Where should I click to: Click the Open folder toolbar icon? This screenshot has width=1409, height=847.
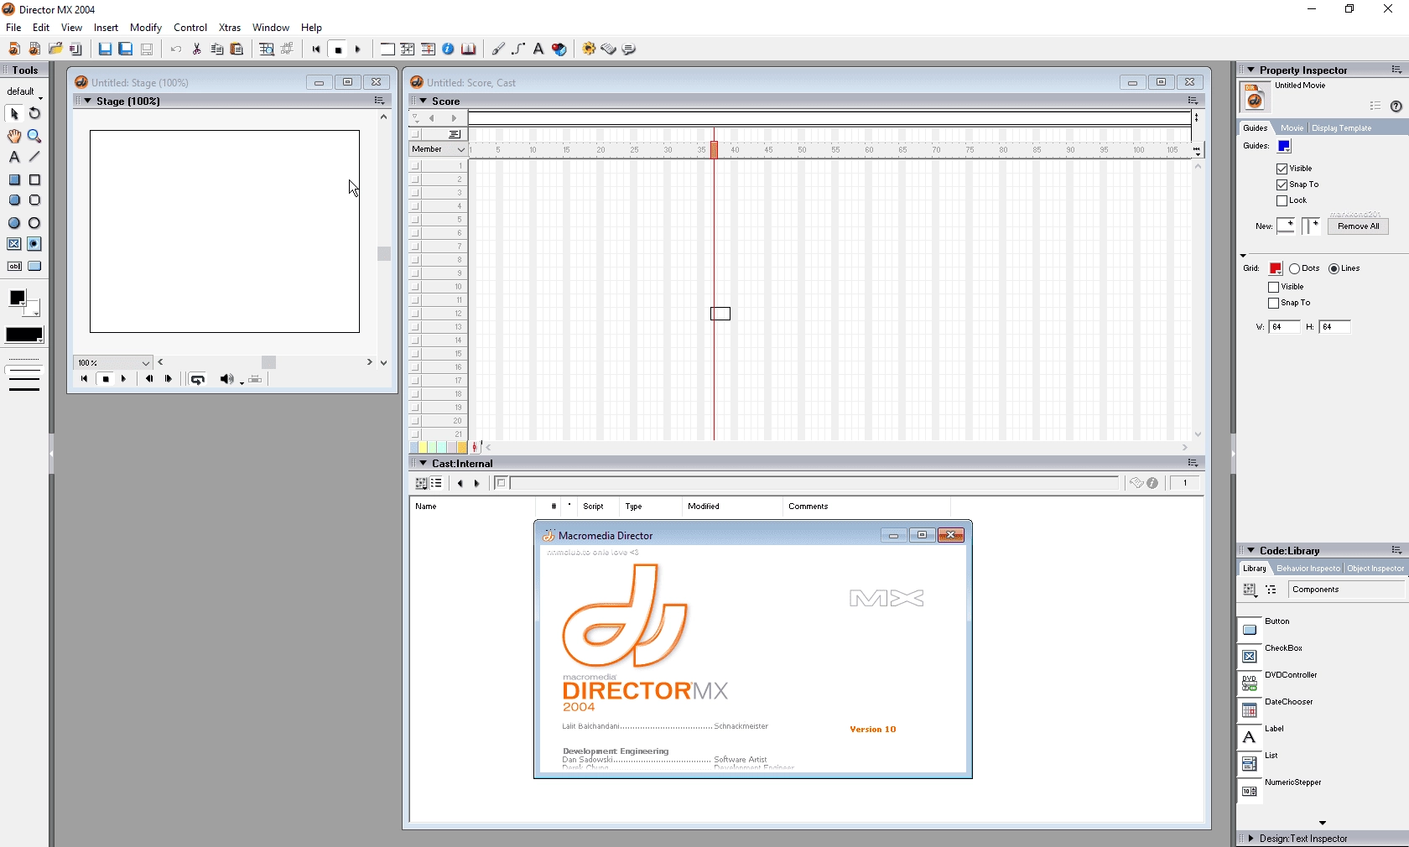(x=55, y=49)
